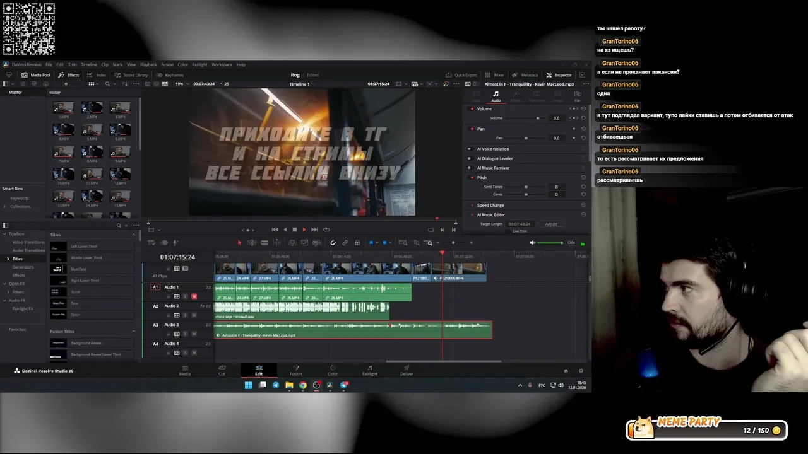Open the Media page
The width and height of the screenshot is (808, 454).
185,371
